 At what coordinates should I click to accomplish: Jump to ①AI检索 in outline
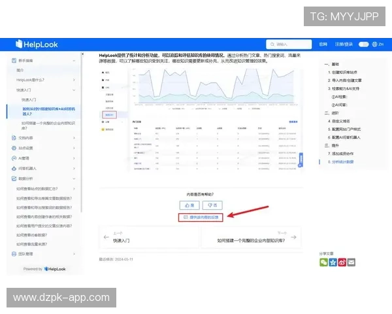point(339,97)
